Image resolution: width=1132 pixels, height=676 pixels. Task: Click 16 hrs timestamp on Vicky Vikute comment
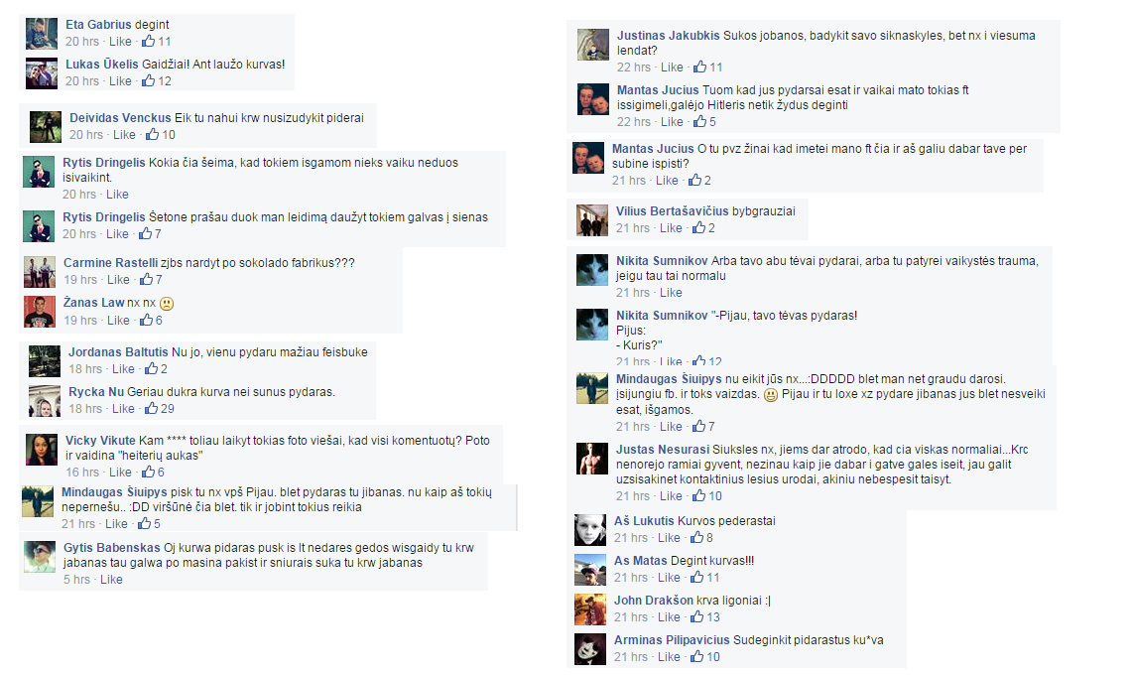click(x=82, y=473)
